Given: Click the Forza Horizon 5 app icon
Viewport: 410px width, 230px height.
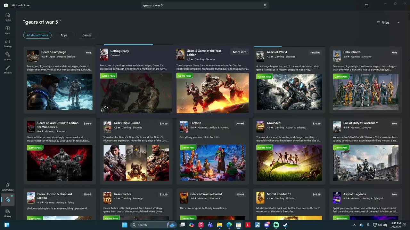Looking at the screenshot, I should (31, 198).
